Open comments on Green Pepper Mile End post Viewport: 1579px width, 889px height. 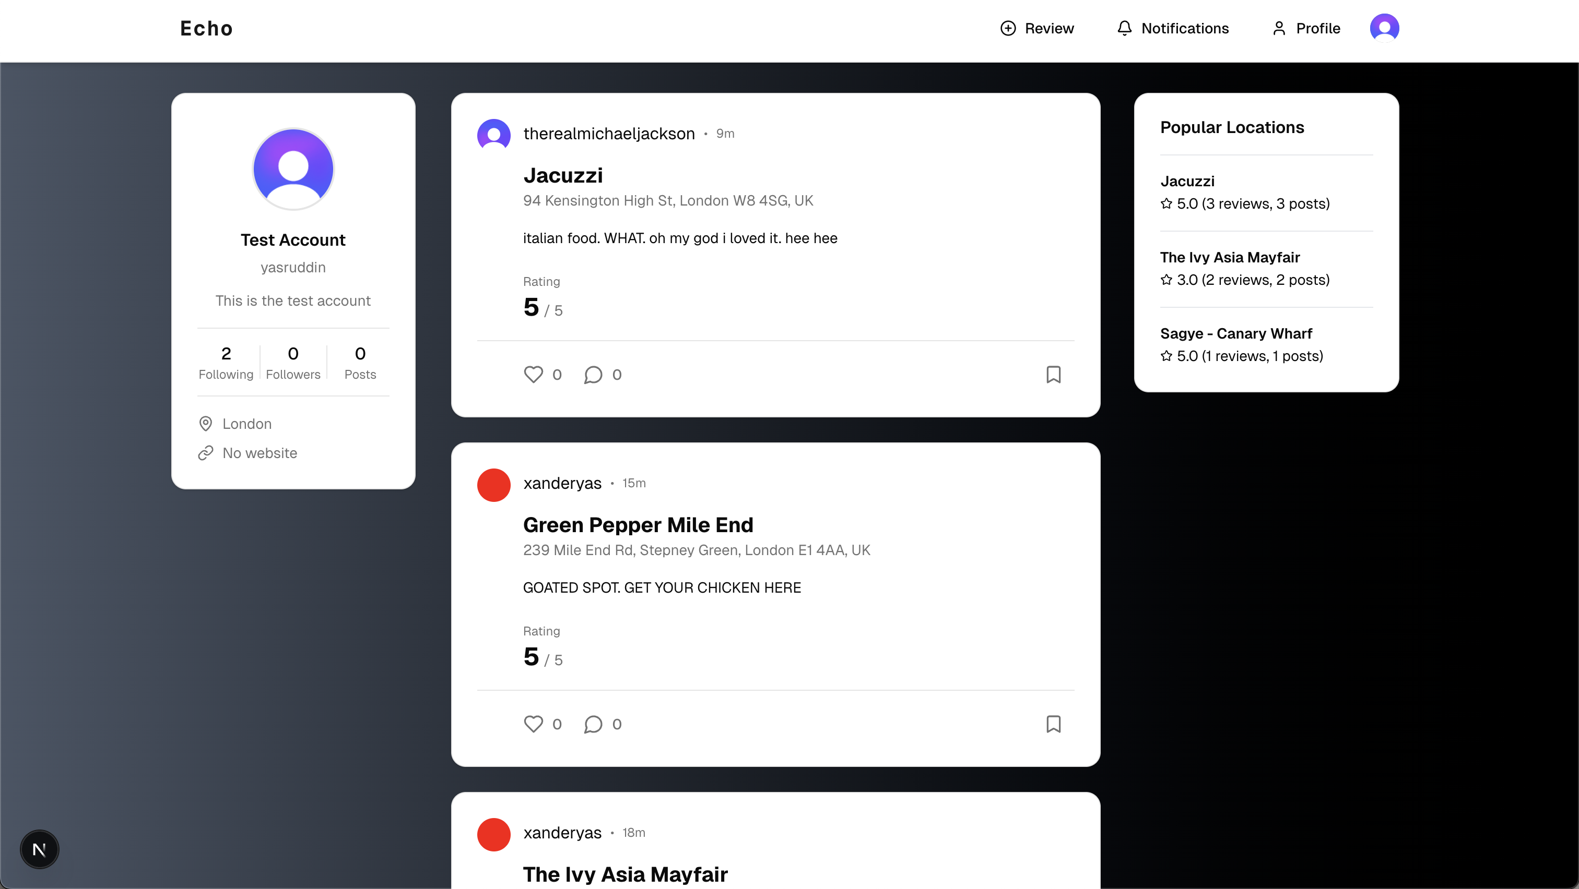[593, 724]
